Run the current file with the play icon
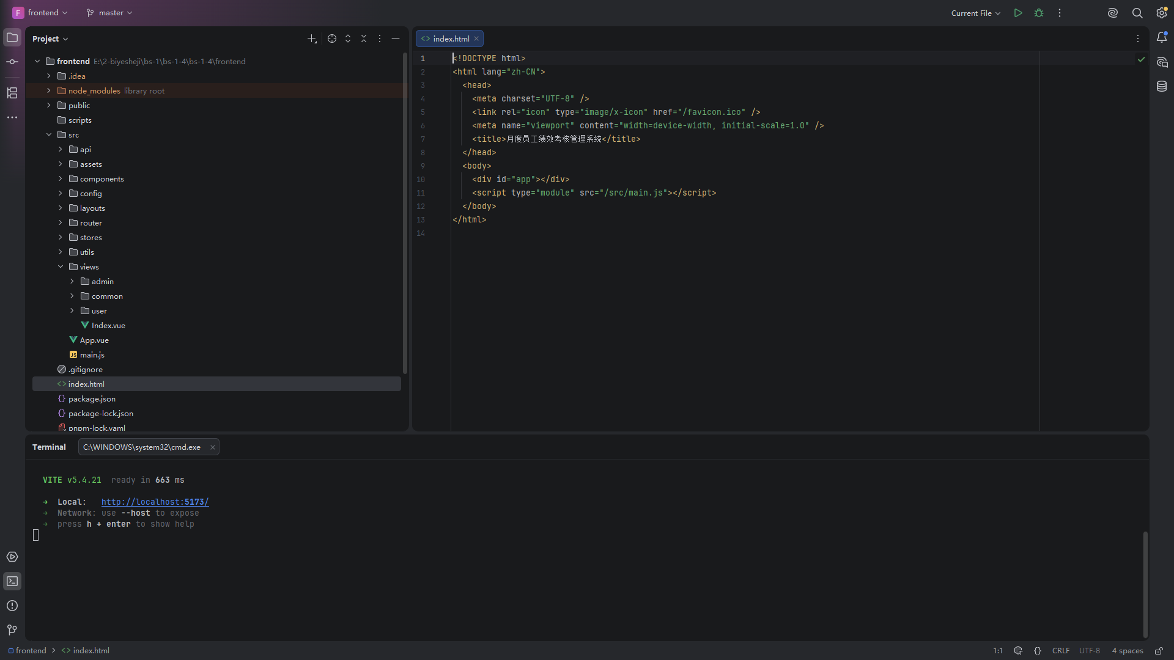Image resolution: width=1174 pixels, height=660 pixels. pyautogui.click(x=1018, y=13)
